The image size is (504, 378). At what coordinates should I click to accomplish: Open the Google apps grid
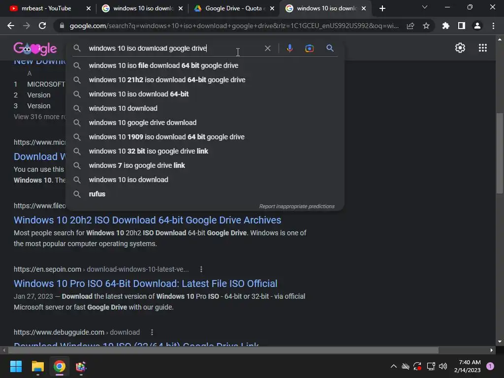coord(482,48)
